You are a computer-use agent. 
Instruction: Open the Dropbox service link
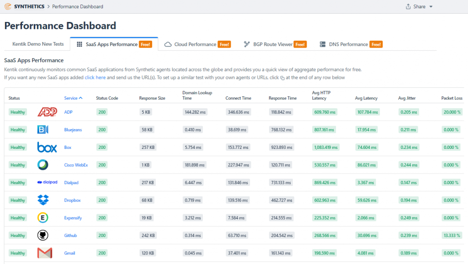[72, 200]
